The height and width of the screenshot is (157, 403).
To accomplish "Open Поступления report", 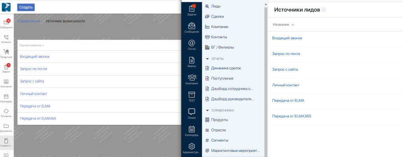I will 219,78.
